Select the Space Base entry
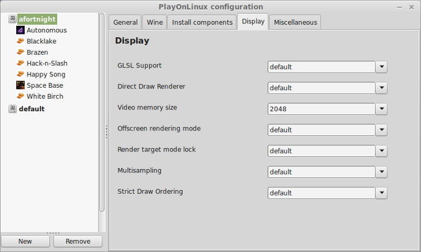The width and height of the screenshot is (421, 252). pyautogui.click(x=45, y=85)
